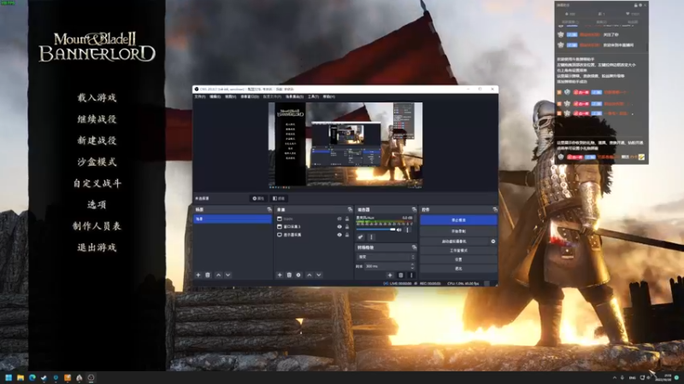Click the 麦克风/Aux volume slider
The width and height of the screenshot is (684, 384).
(x=375, y=230)
